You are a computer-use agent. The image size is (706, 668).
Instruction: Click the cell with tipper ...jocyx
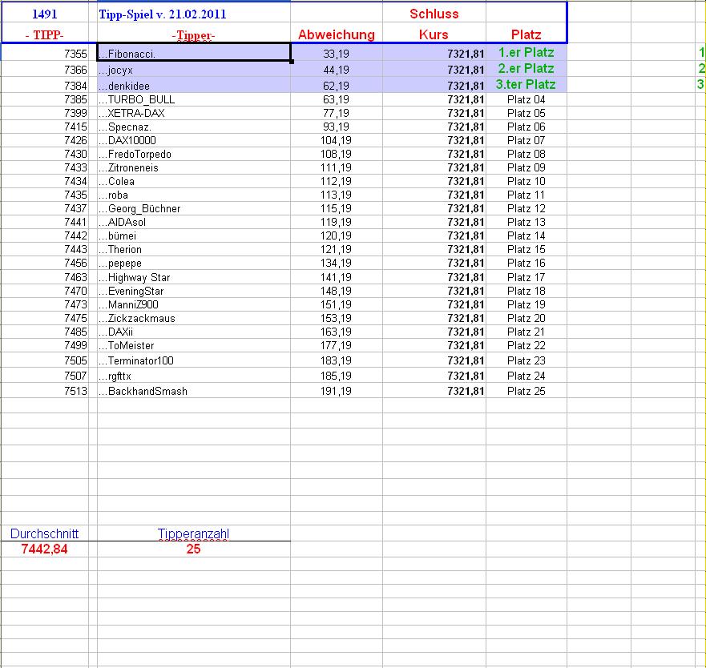(x=194, y=70)
